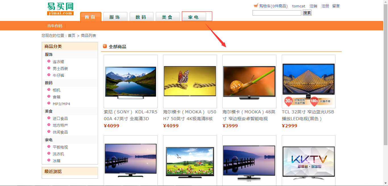
Task: Switch to the 服饰 navigation tab
Action: coord(115,17)
